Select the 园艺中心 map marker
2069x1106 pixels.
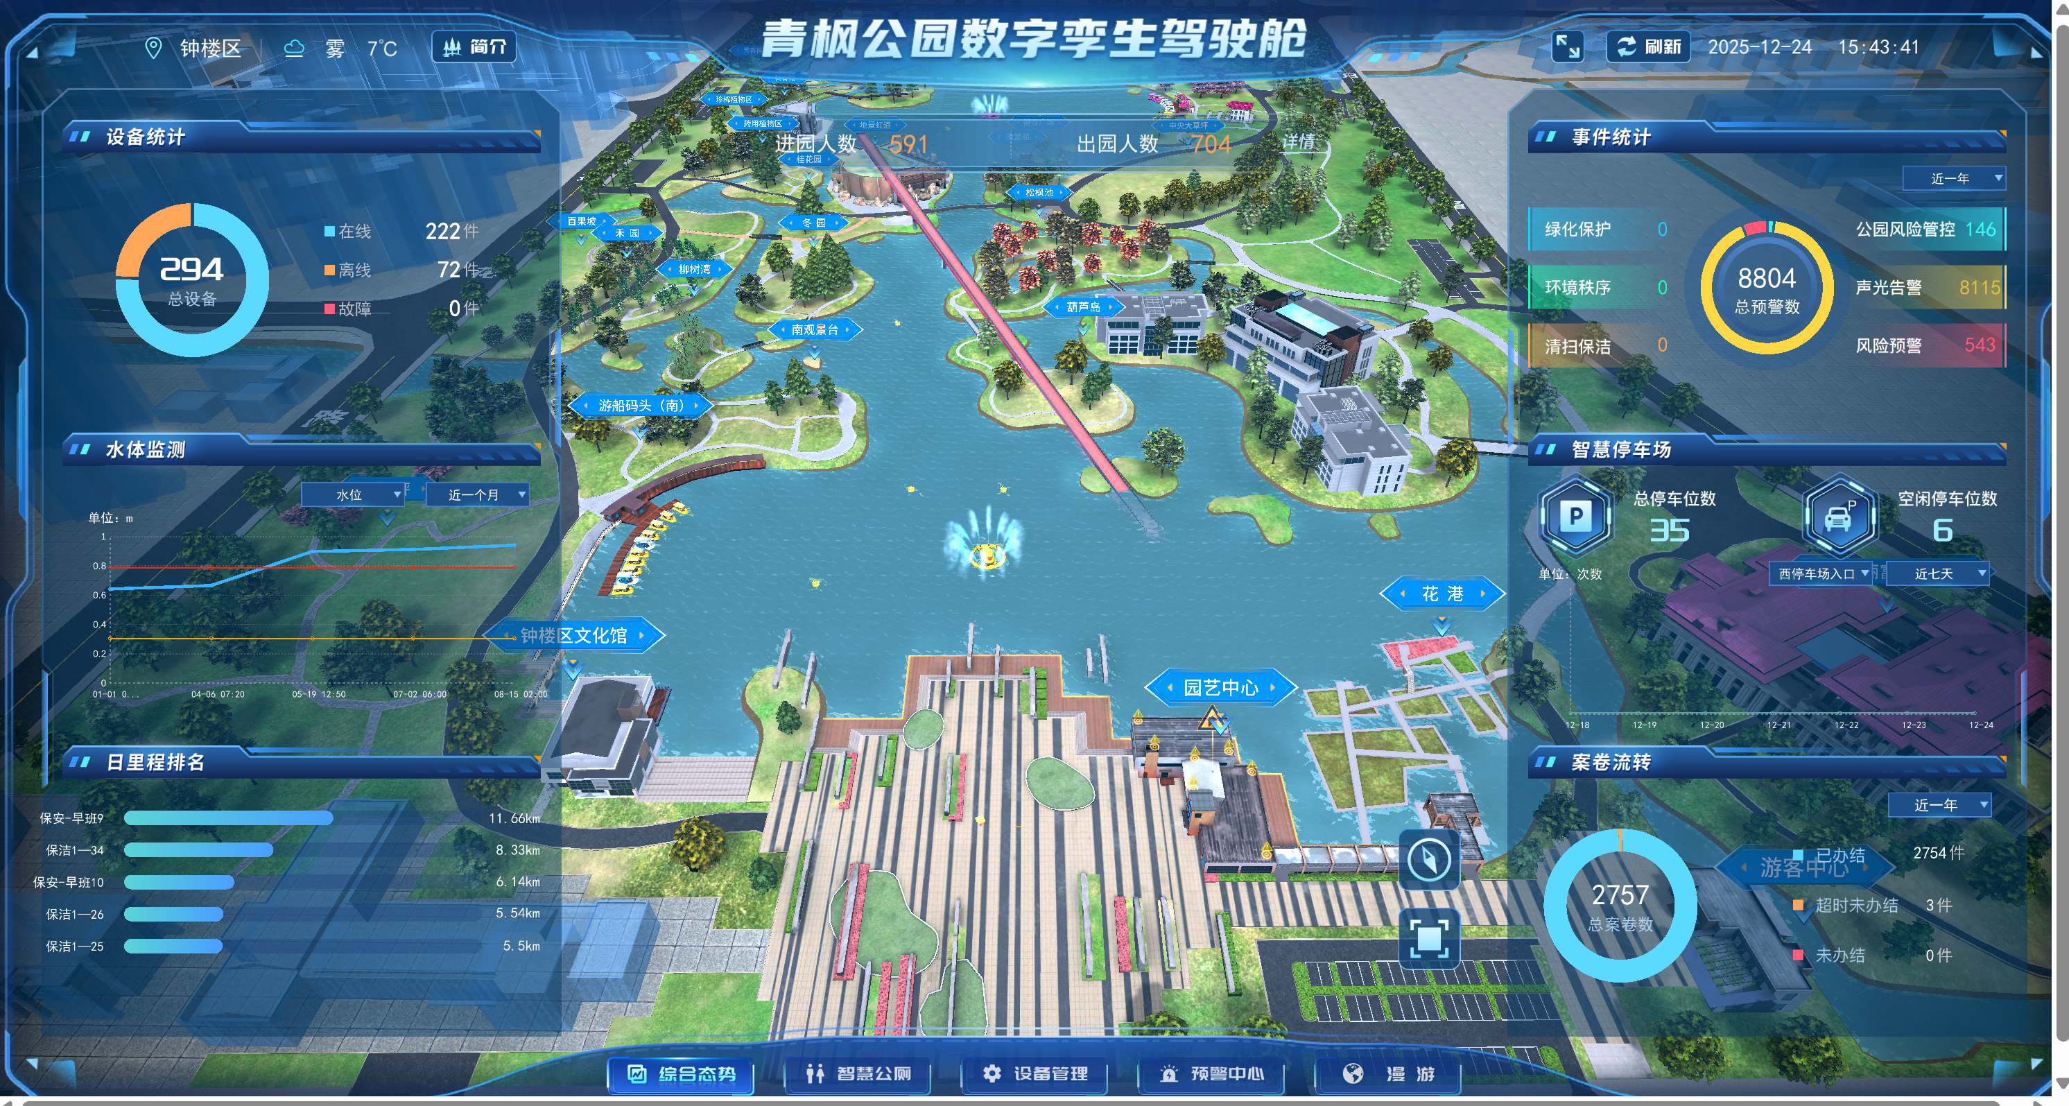coord(1221,688)
